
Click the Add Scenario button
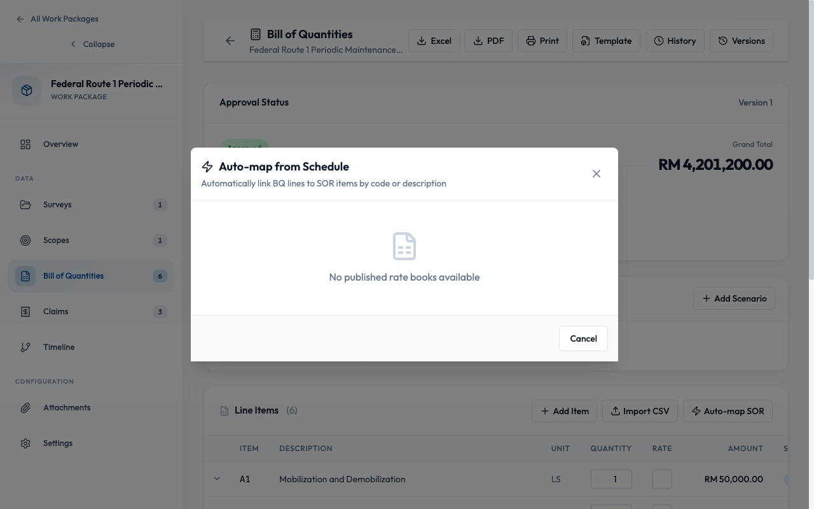click(734, 298)
